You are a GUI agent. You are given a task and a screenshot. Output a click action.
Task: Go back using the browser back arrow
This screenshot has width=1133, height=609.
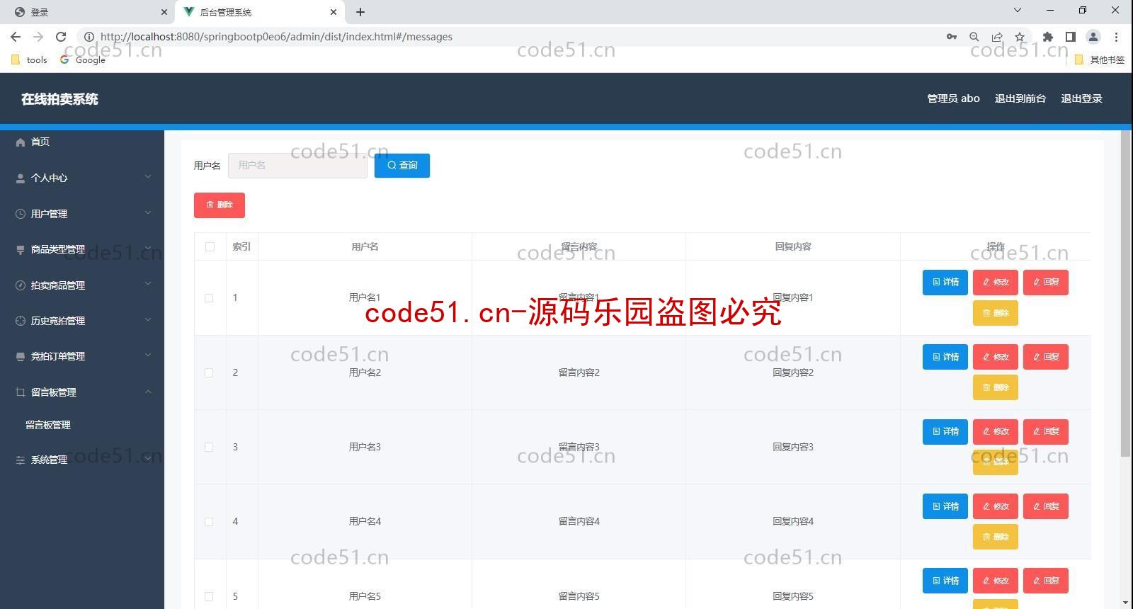(x=16, y=37)
